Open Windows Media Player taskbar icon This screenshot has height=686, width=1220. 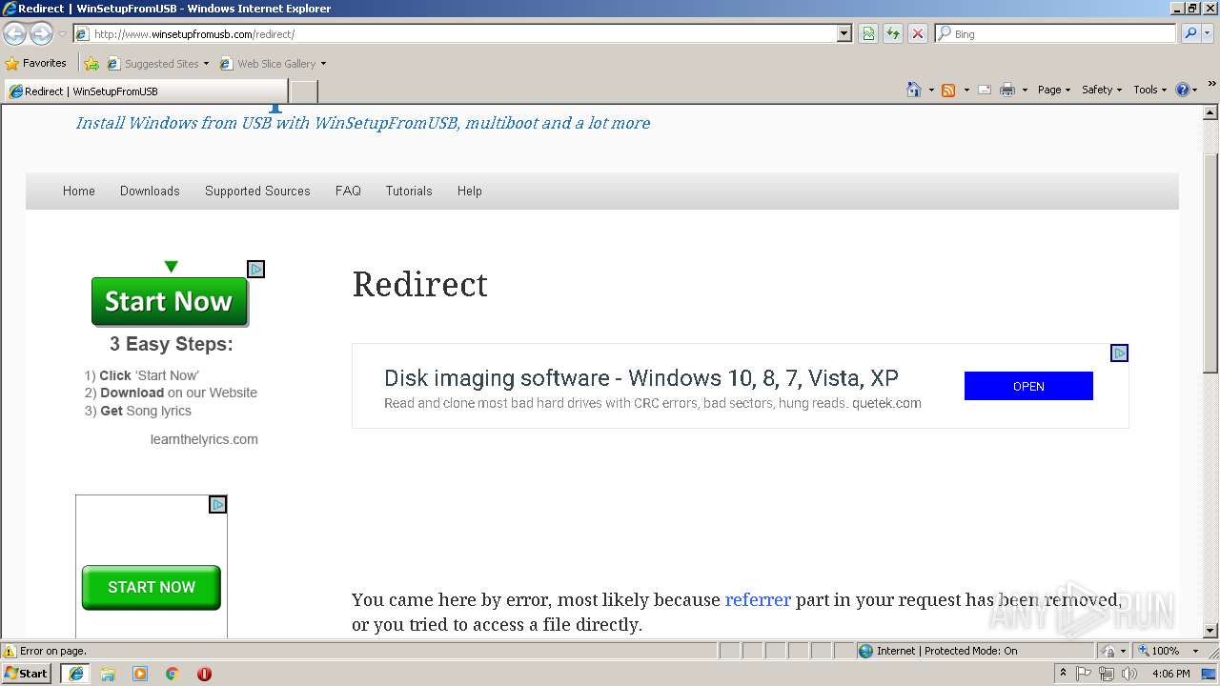(140, 674)
